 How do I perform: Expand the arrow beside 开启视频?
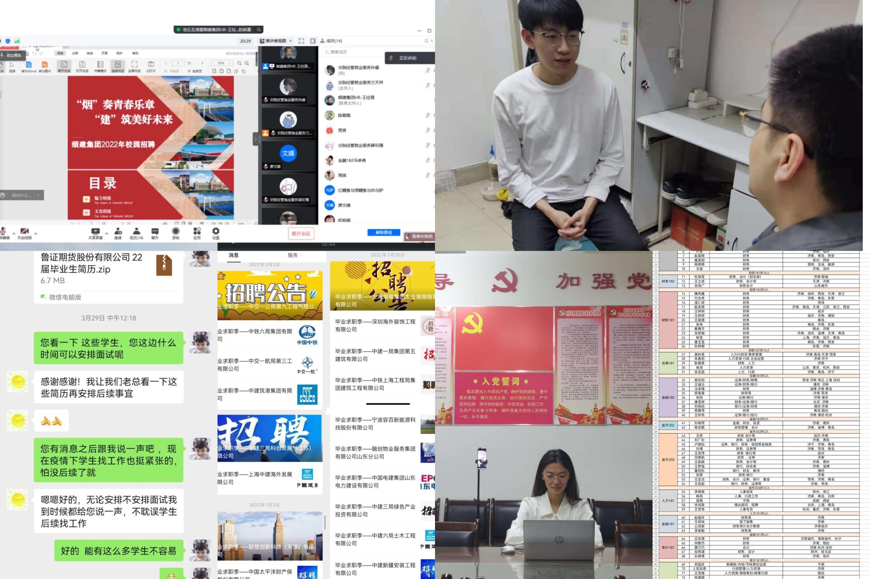tap(36, 234)
